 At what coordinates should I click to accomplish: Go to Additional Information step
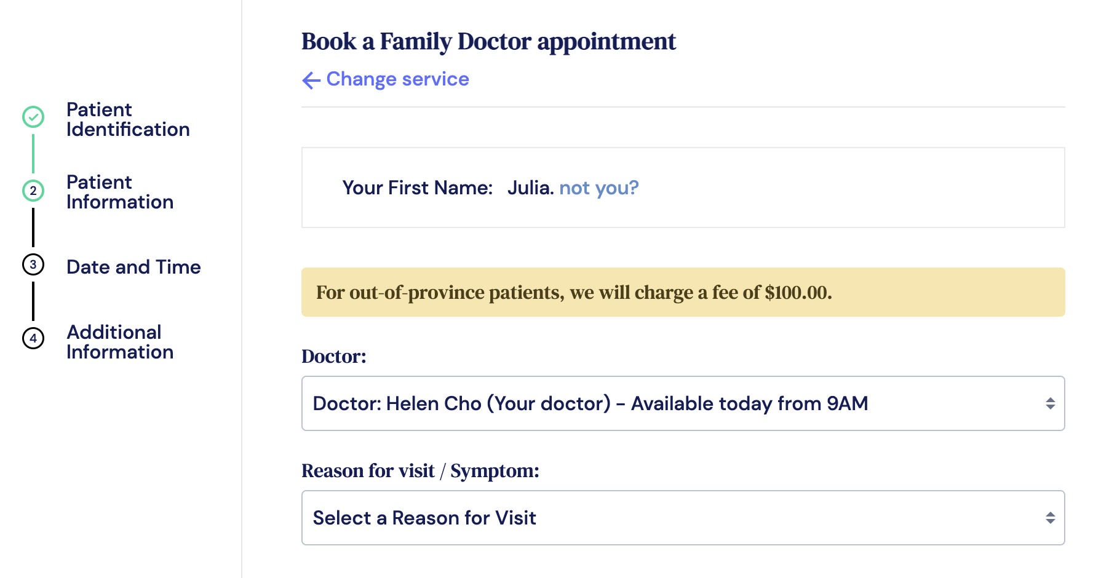pos(120,342)
